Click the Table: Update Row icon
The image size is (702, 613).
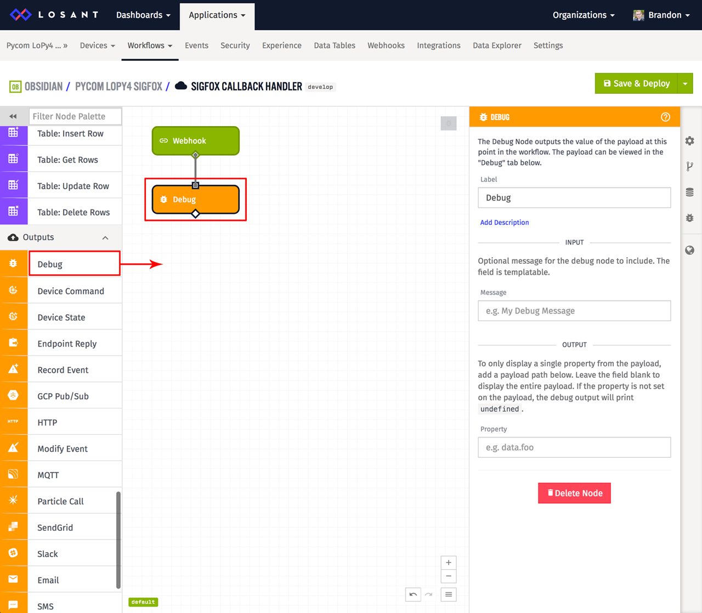(13, 185)
